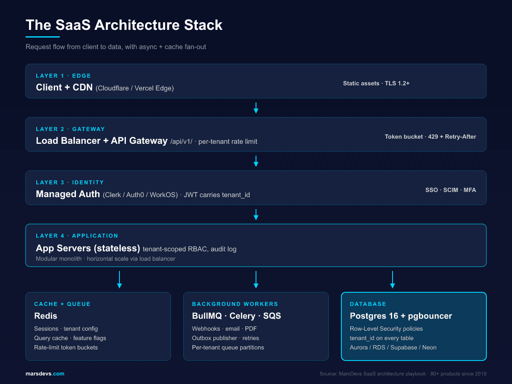Image resolution: width=512 pixels, height=384 pixels.
Task: Click the title 'The SaaS Architecture Stack'
Action: (124, 25)
